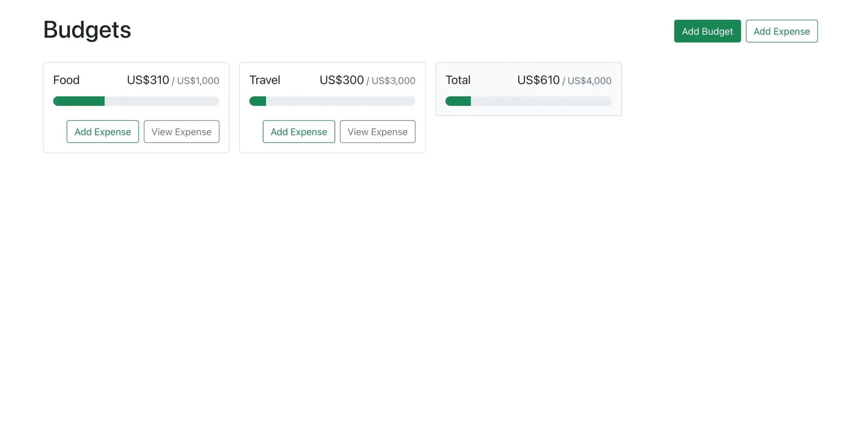Click Add Expense on the Travel card
861x443 pixels.
click(298, 131)
